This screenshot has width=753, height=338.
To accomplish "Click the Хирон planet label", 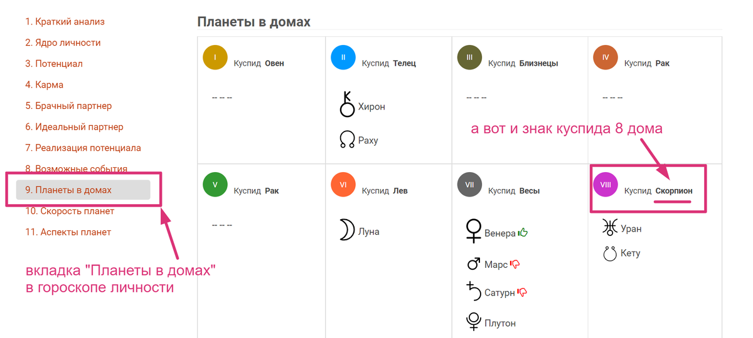I will pyautogui.click(x=371, y=107).
